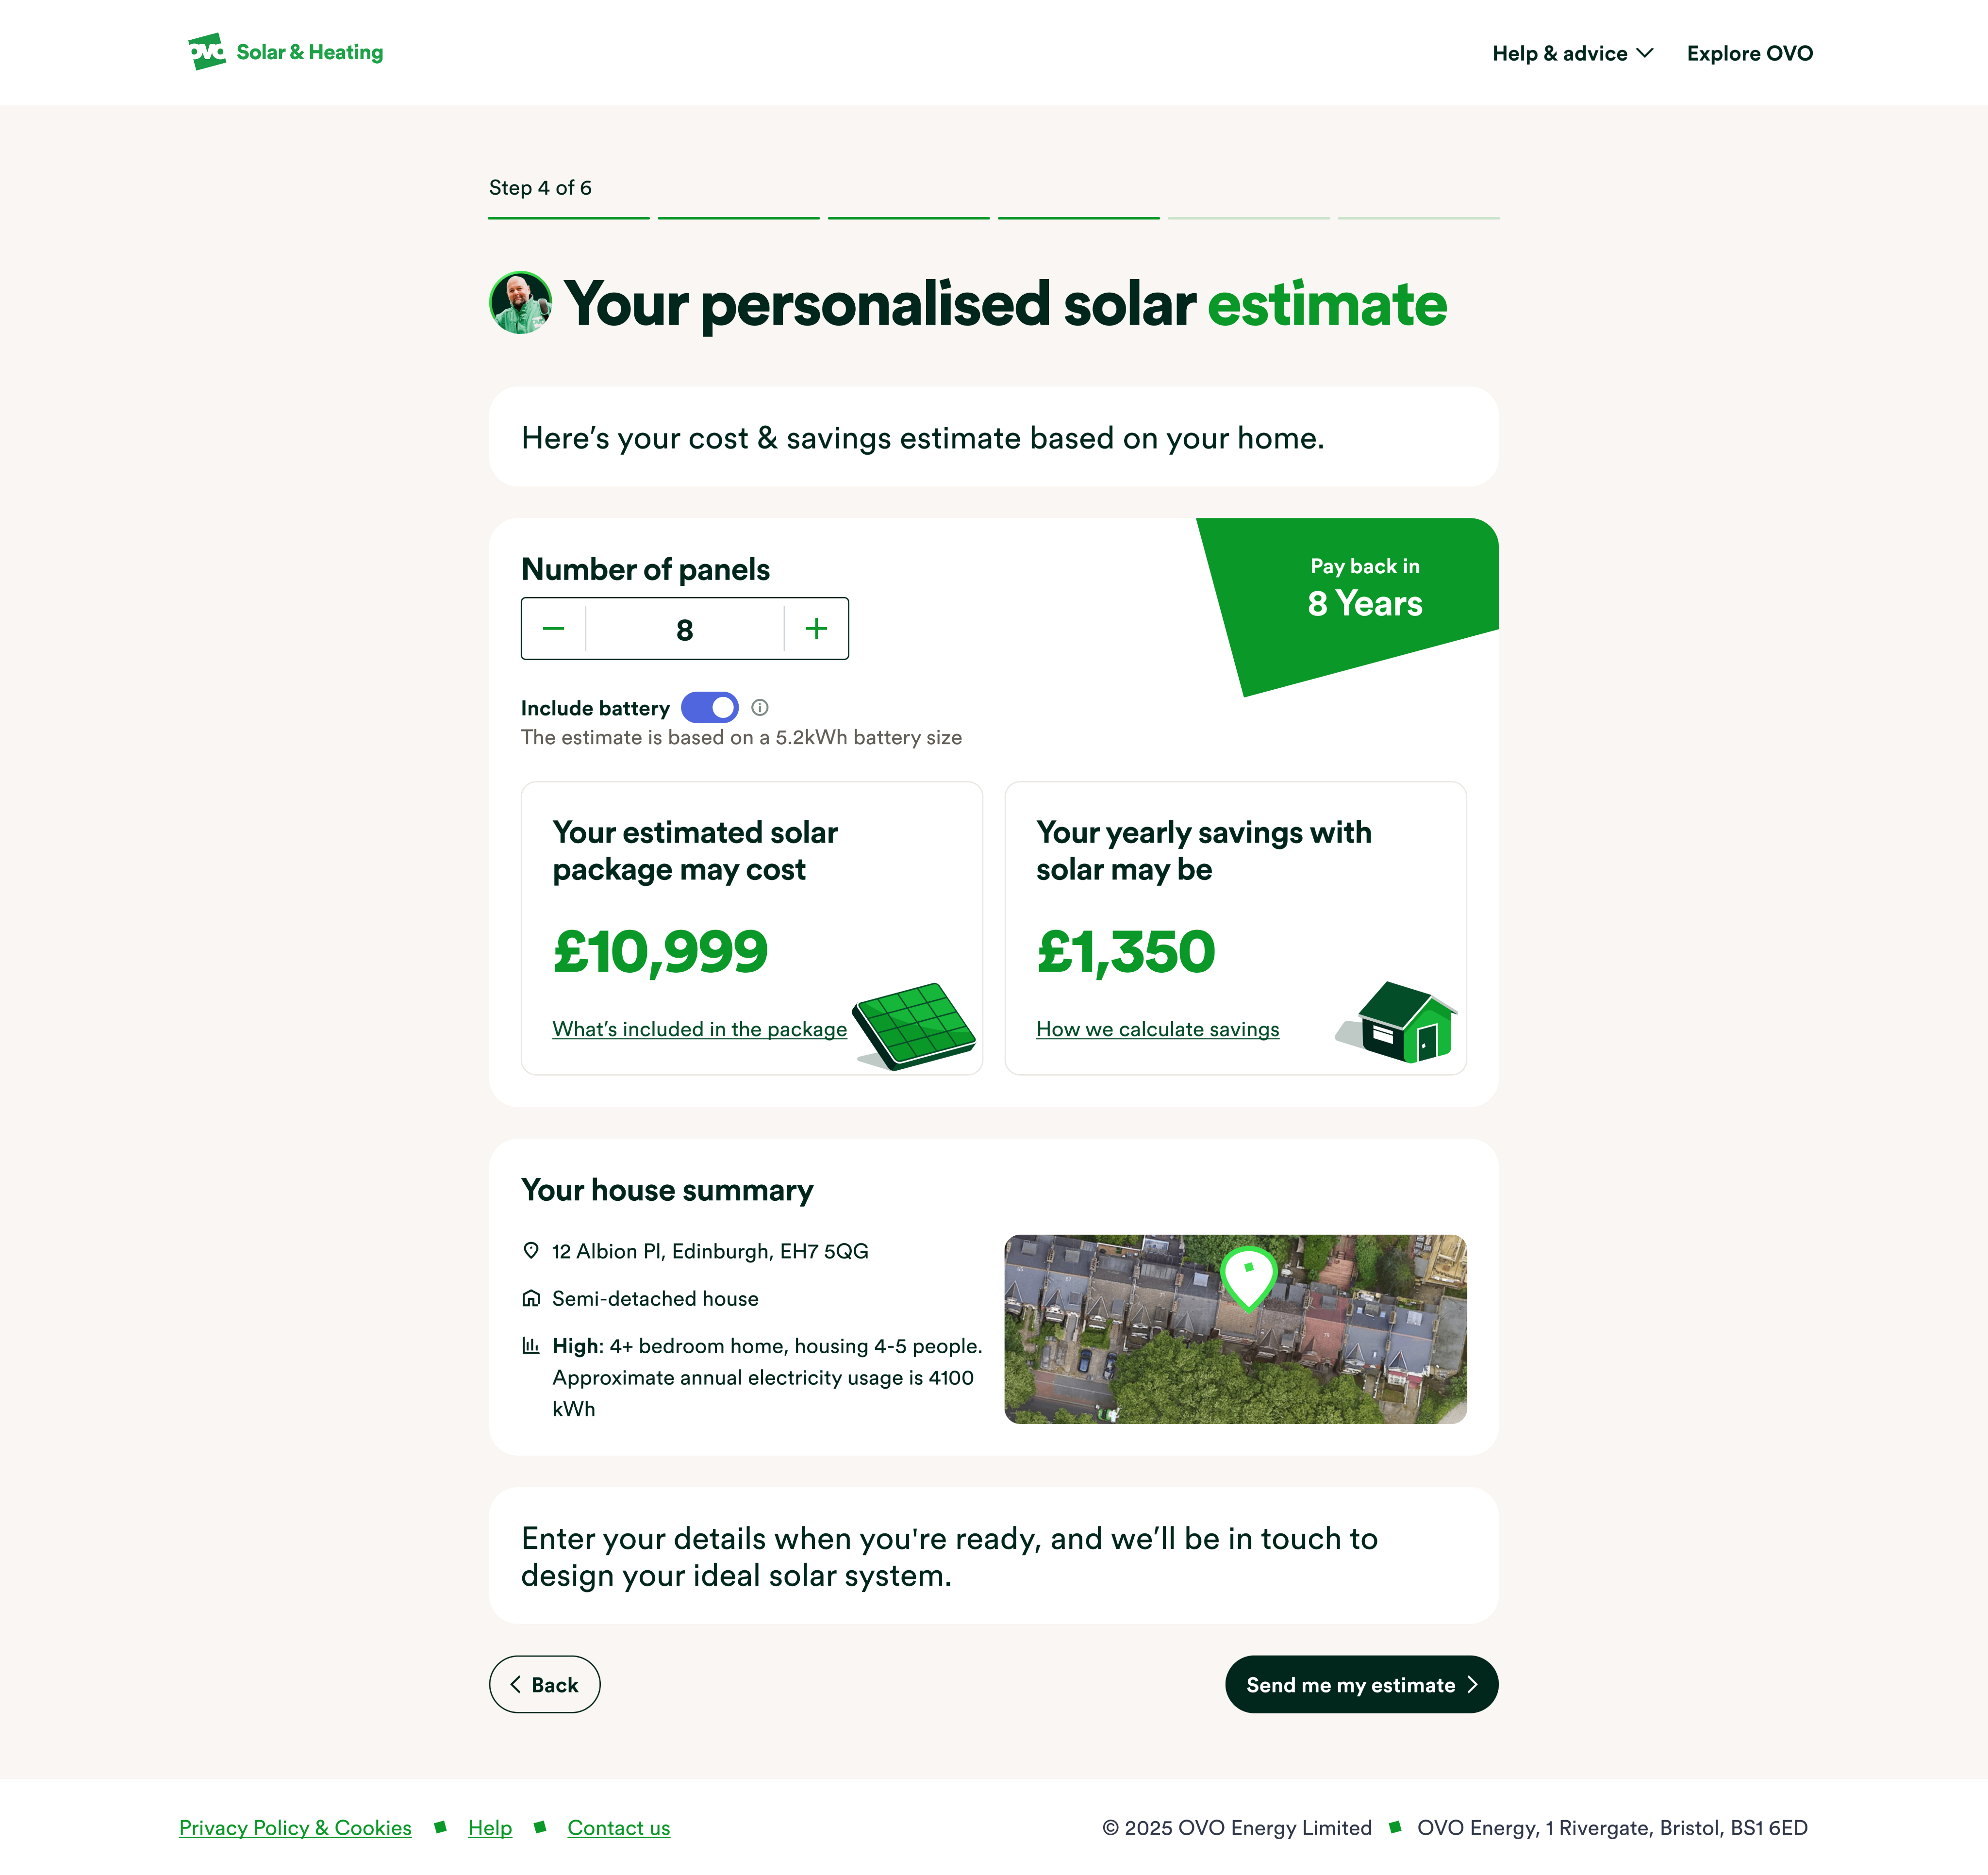Screen dimensions: 1988x1875
Task: Open How we calculate savings link
Action: [1157, 1029]
